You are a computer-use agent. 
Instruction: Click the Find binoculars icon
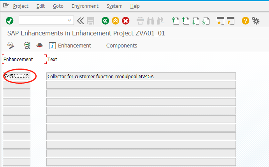coord(150,21)
